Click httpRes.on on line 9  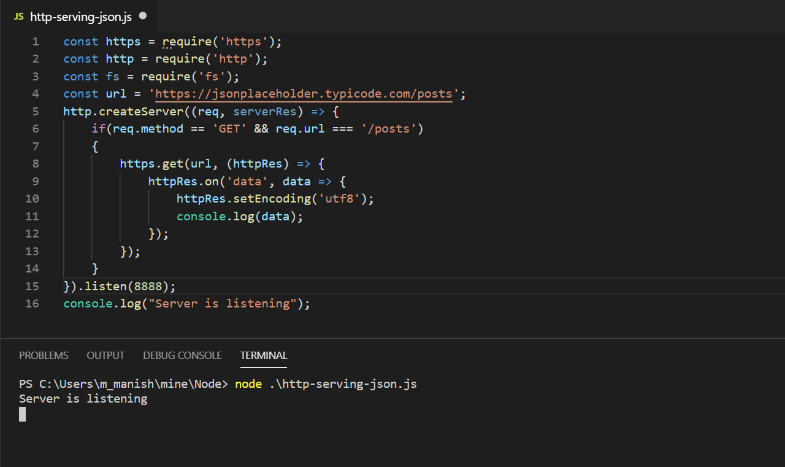pos(183,182)
